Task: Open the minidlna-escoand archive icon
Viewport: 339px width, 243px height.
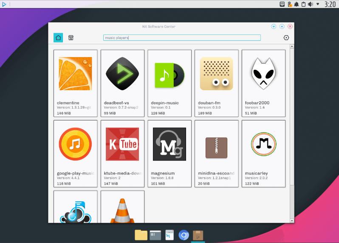Action: (x=216, y=148)
